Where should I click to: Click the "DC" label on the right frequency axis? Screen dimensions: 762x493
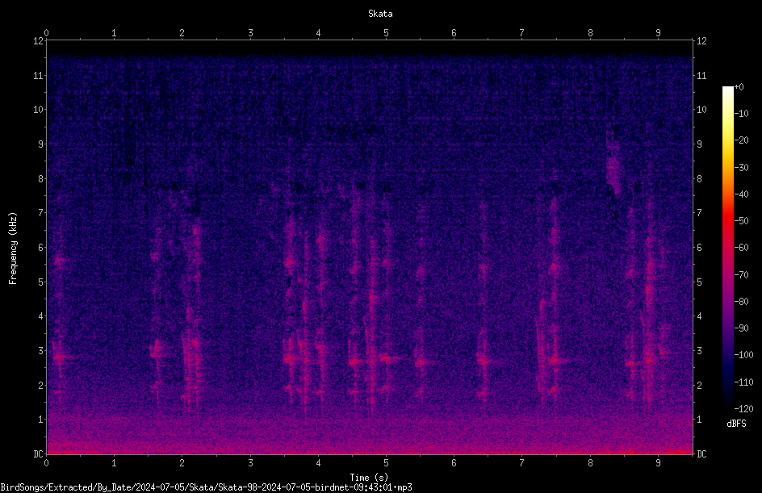click(701, 454)
